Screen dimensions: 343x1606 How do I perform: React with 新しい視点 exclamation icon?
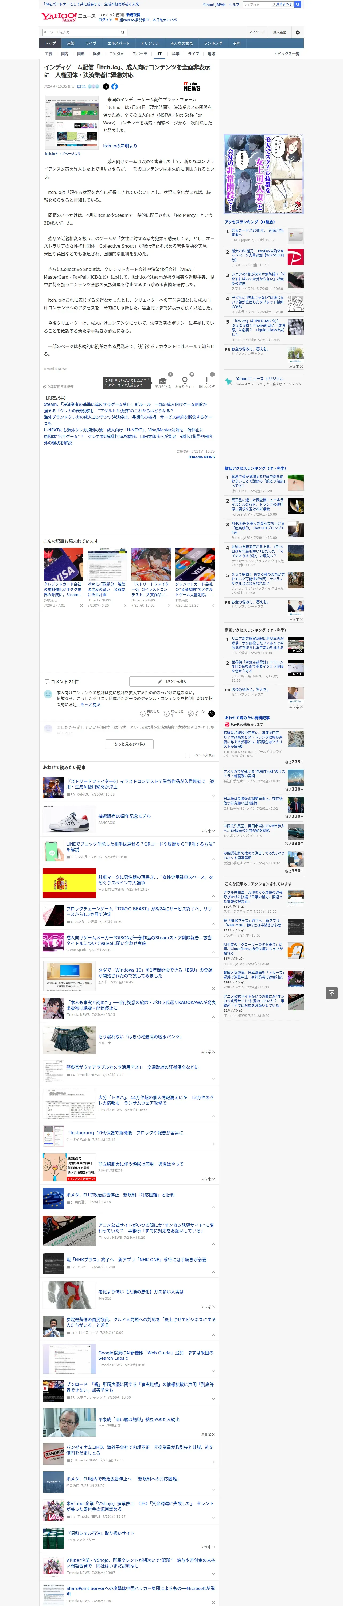tap(207, 381)
